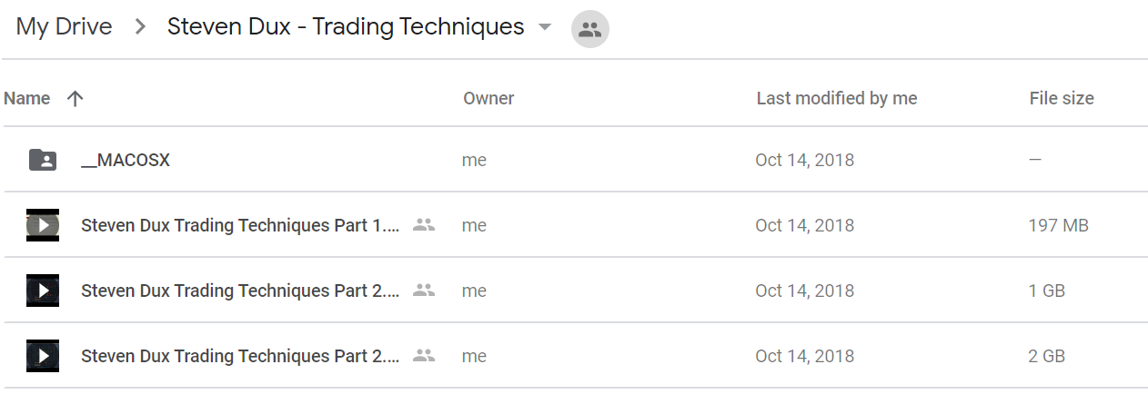Open the Steven Dux folder dropdown arrow
Screen dimensions: 1148x394
[x=545, y=27]
